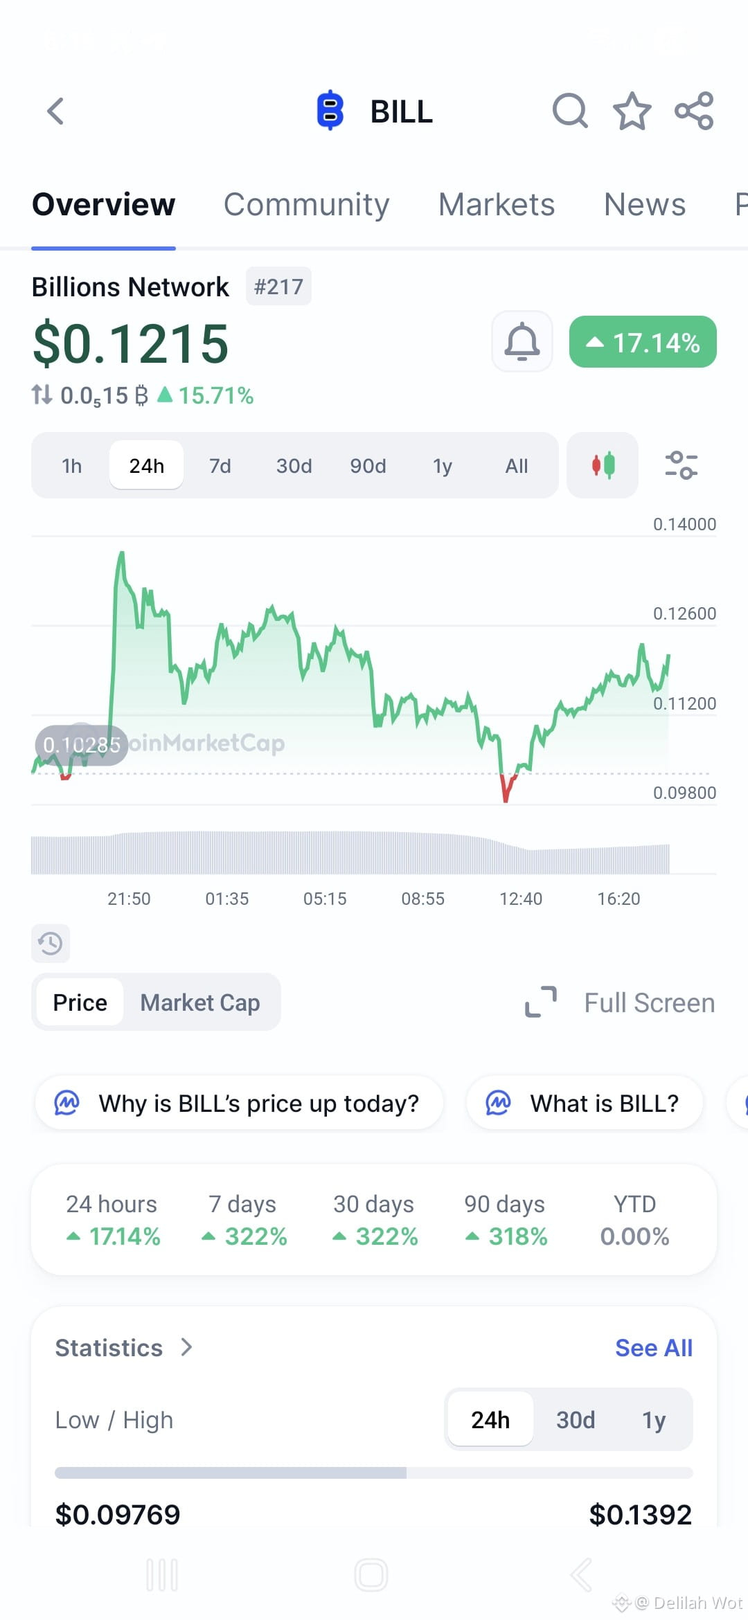Tap the back arrow at top left

55,111
